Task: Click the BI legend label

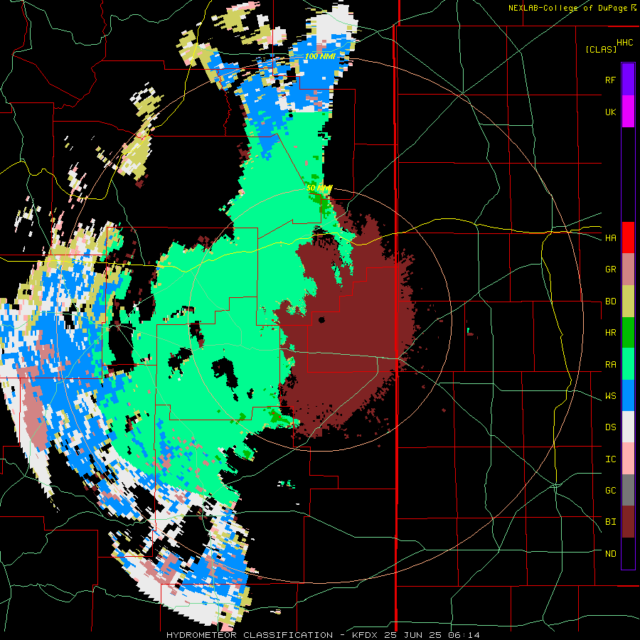Action: click(610, 522)
